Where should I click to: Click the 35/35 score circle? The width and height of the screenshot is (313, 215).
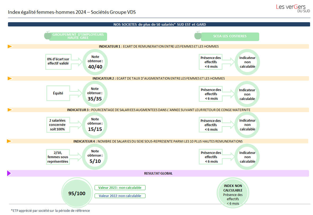[95, 94]
